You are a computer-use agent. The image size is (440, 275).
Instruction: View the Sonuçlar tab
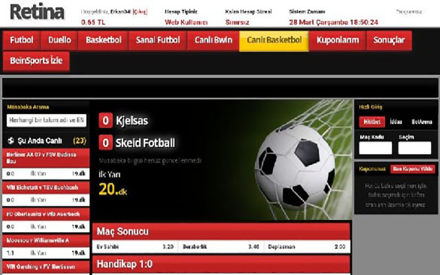[389, 40]
